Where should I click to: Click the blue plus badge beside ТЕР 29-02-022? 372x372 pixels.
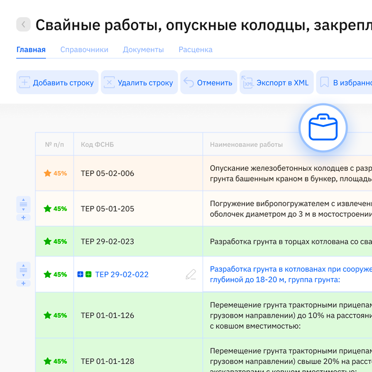80,274
